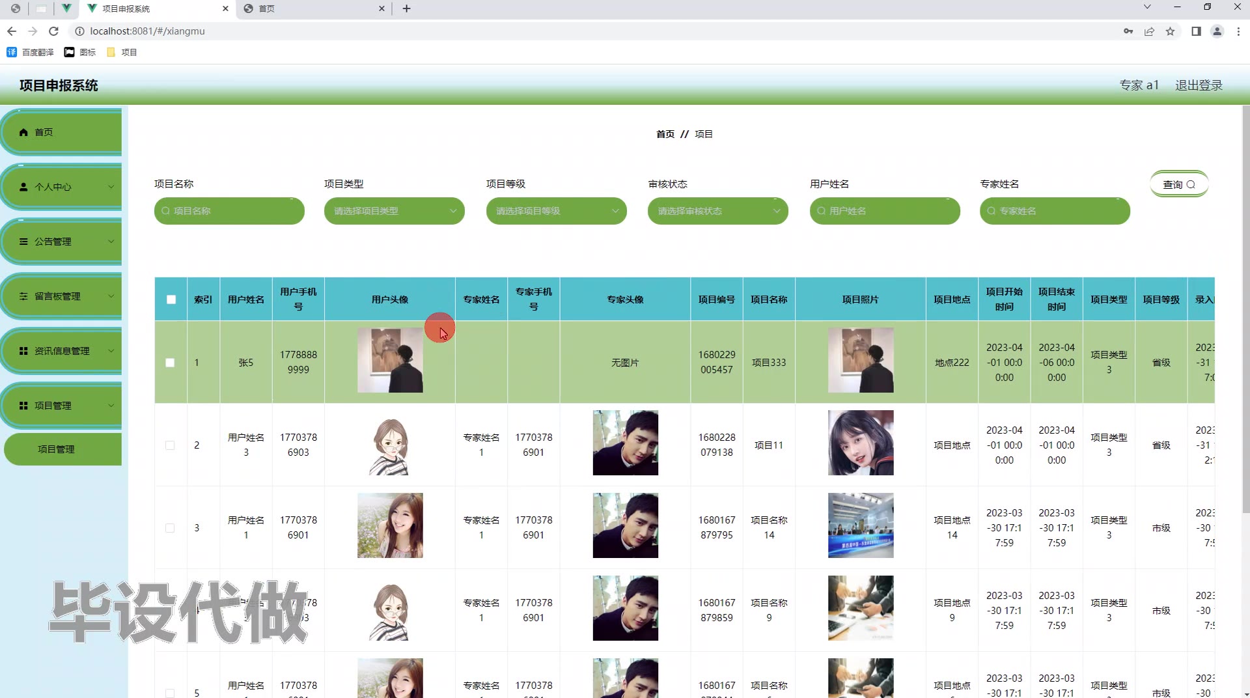Focus the 专家姓名 search input
Image resolution: width=1250 pixels, height=698 pixels.
click(x=1055, y=211)
